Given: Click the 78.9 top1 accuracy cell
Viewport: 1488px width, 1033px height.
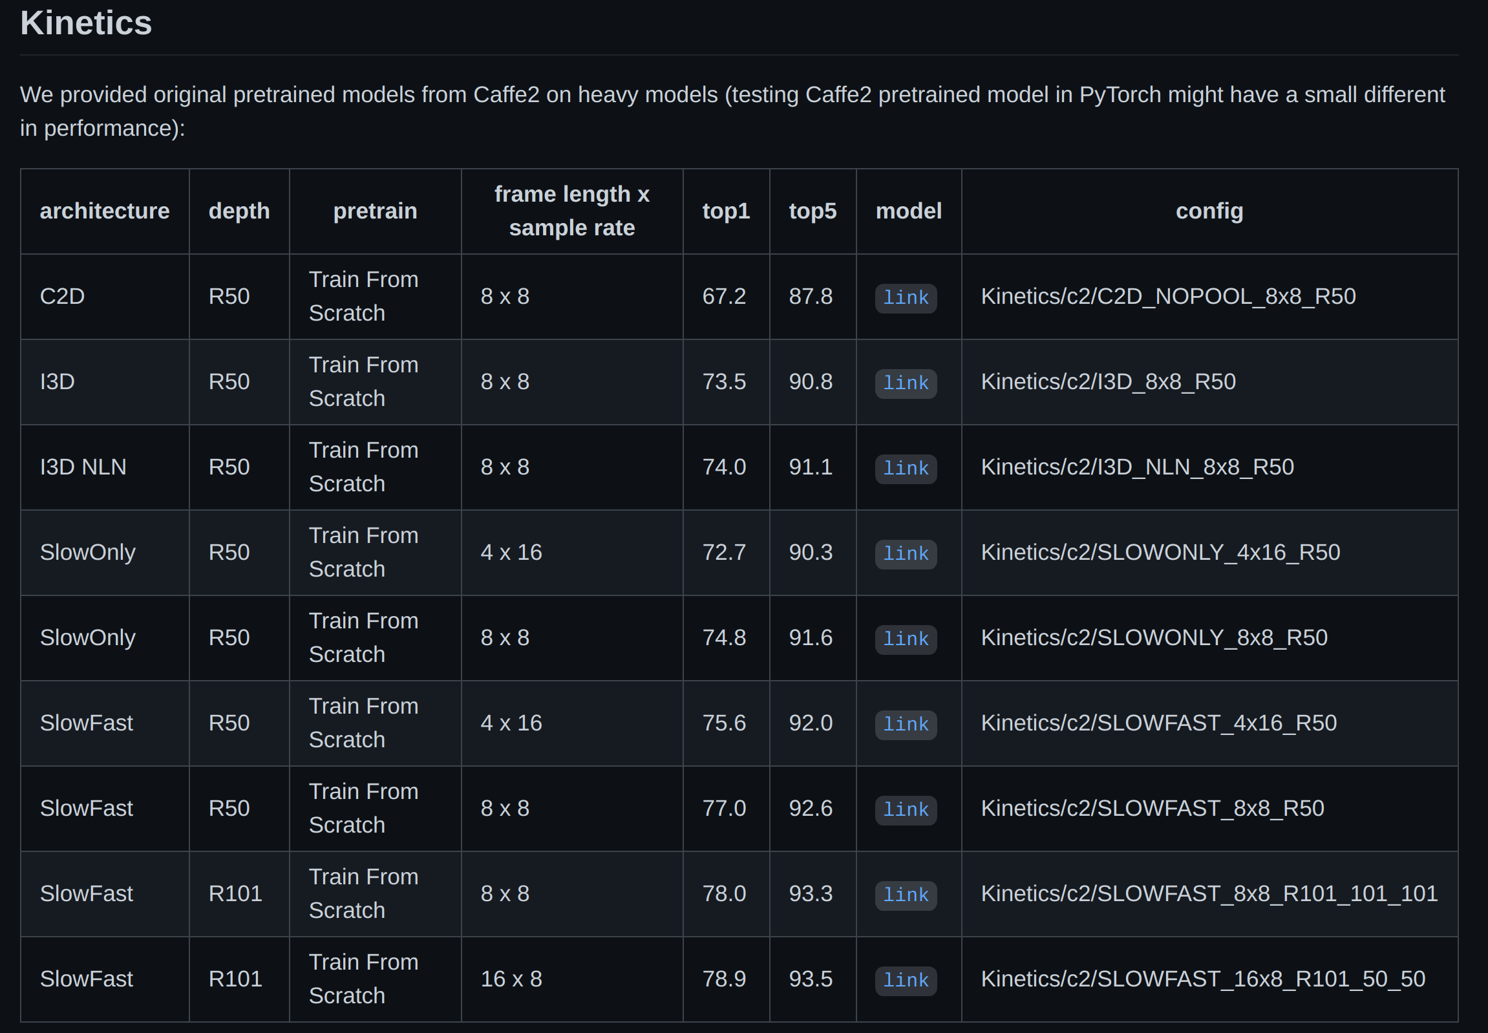Looking at the screenshot, I should tap(723, 979).
